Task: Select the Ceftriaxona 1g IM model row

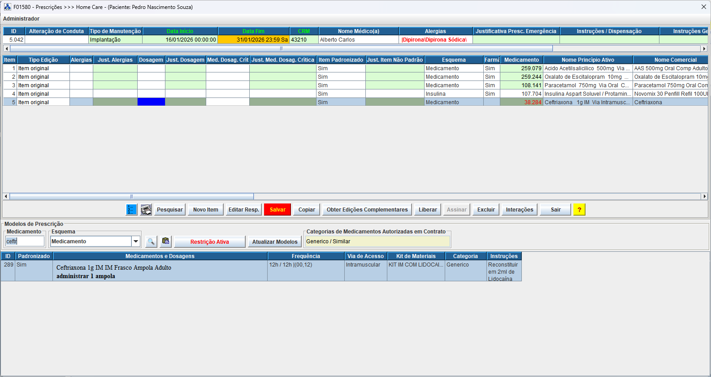Action: click(160, 271)
